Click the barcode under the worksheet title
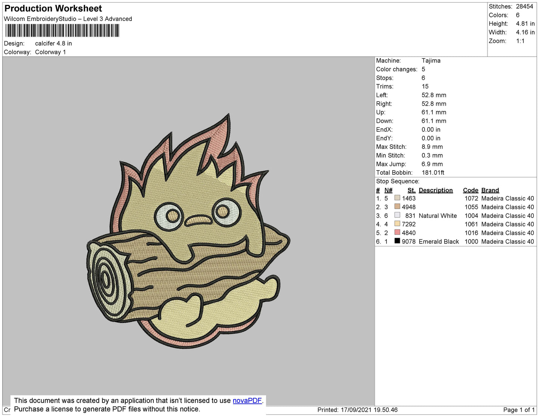The height and width of the screenshot is (417, 539). coord(62,31)
